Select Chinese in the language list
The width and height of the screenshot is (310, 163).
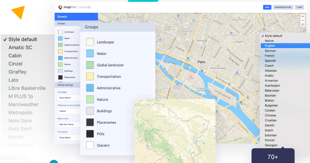[270, 116]
